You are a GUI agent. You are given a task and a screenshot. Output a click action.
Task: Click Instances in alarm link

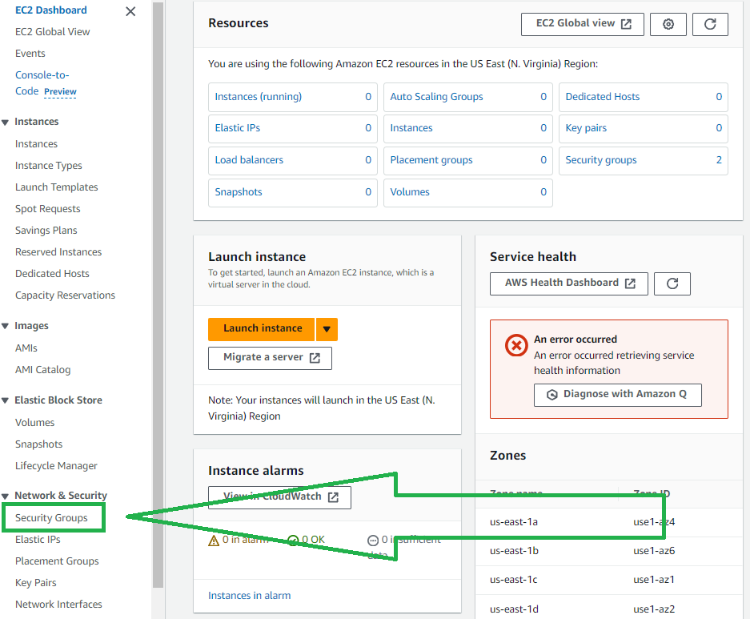tap(249, 595)
